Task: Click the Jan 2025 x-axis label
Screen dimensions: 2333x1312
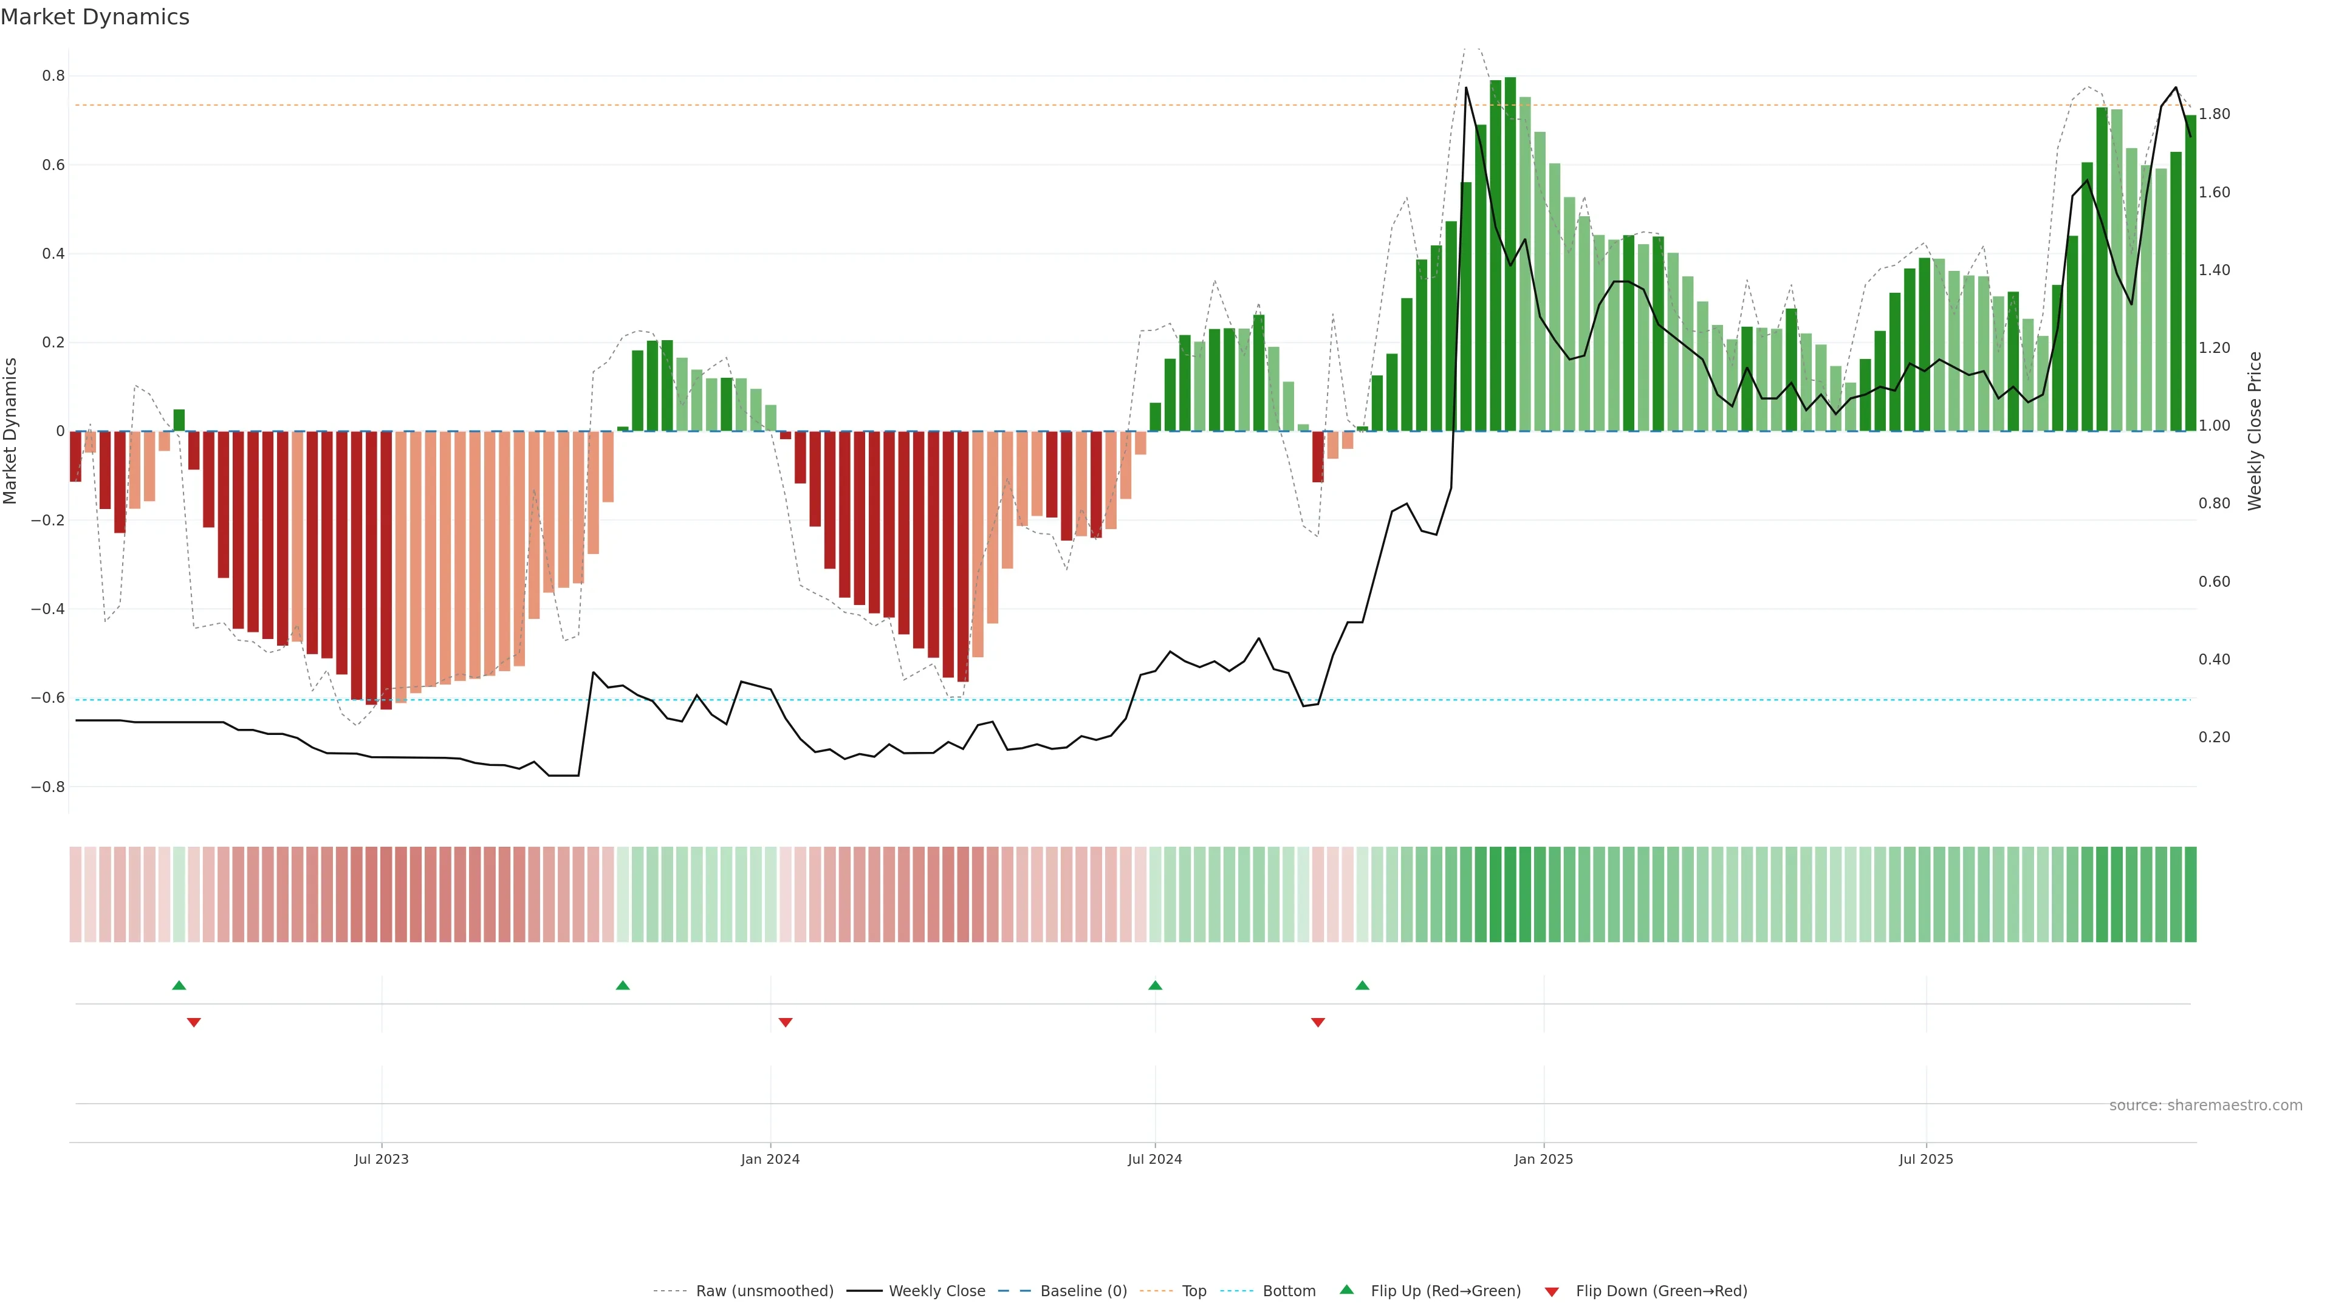Action: [x=1543, y=1159]
